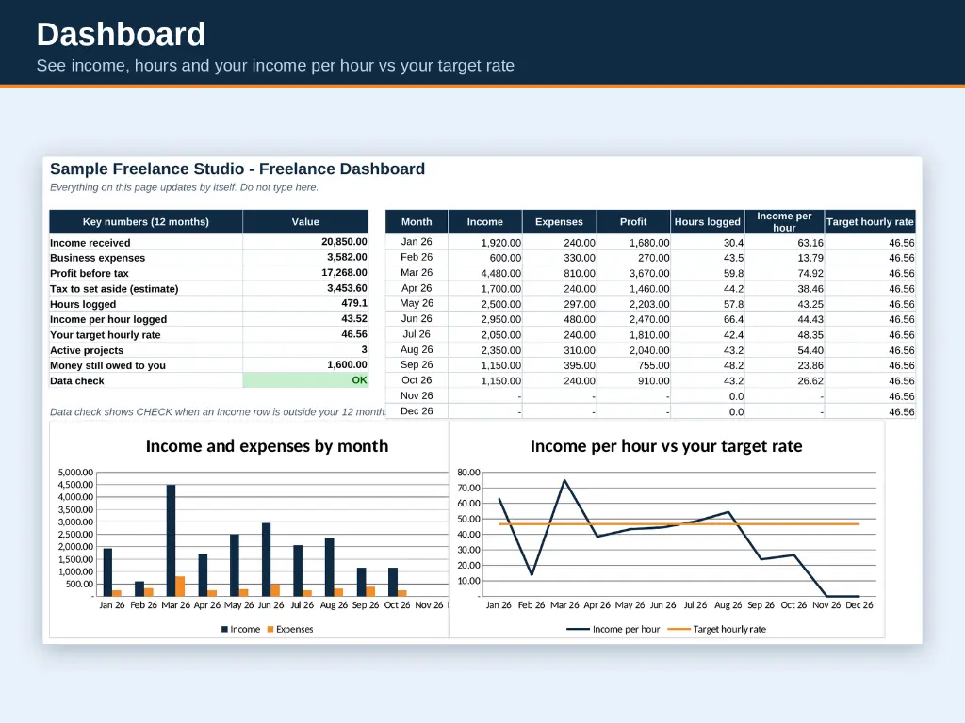Select the "Sample Freelance Studio - Freelance Dashboard" heading
The image size is (965, 723).
[x=237, y=169]
